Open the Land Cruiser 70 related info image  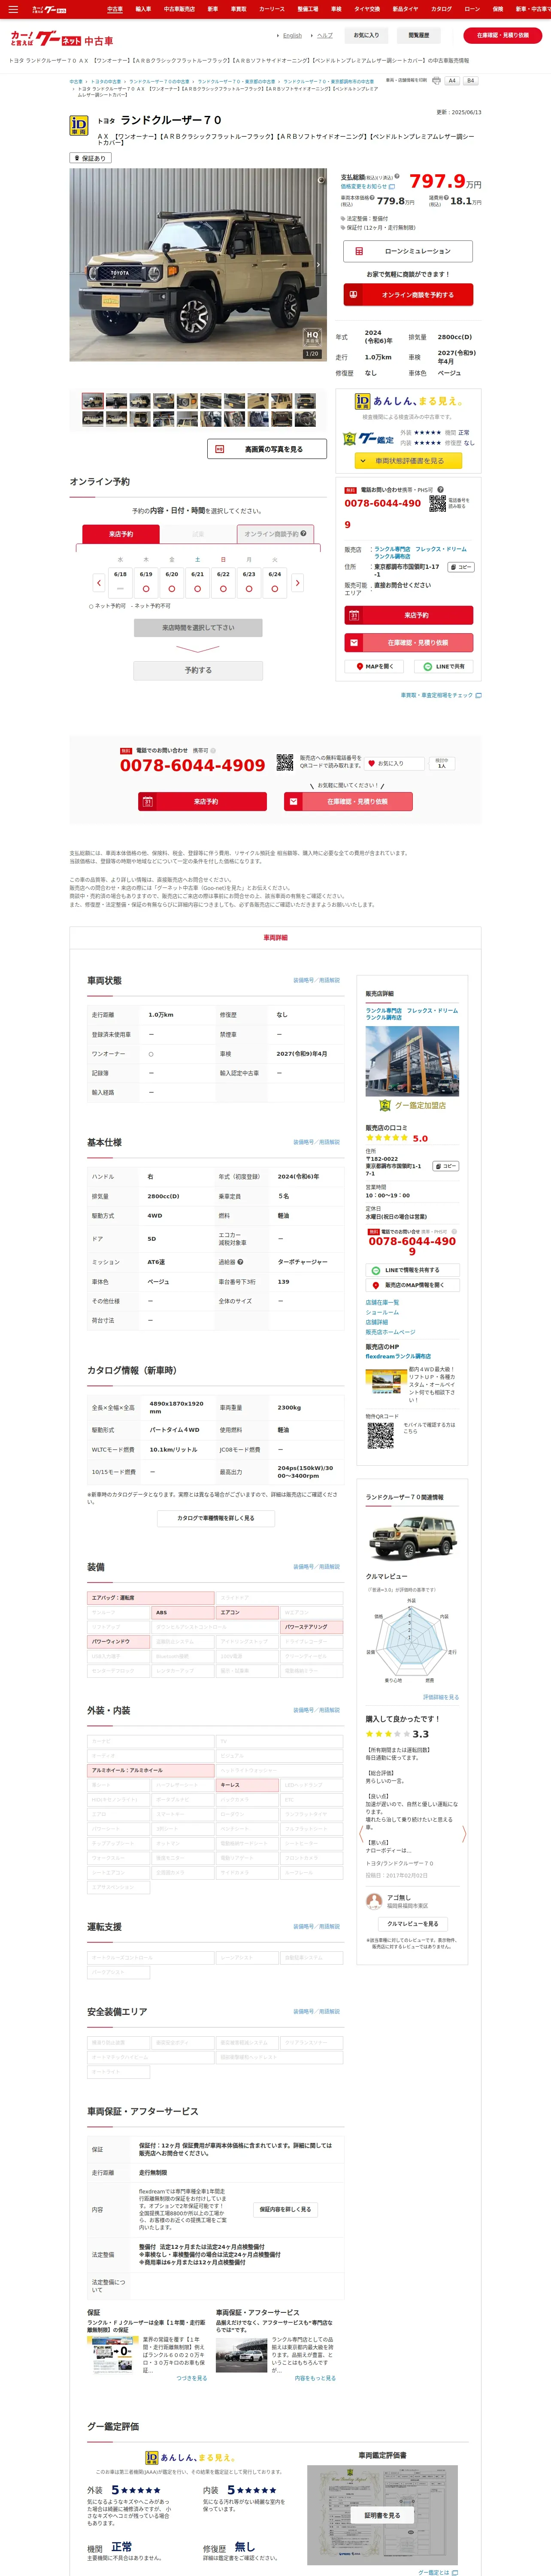click(412, 1537)
